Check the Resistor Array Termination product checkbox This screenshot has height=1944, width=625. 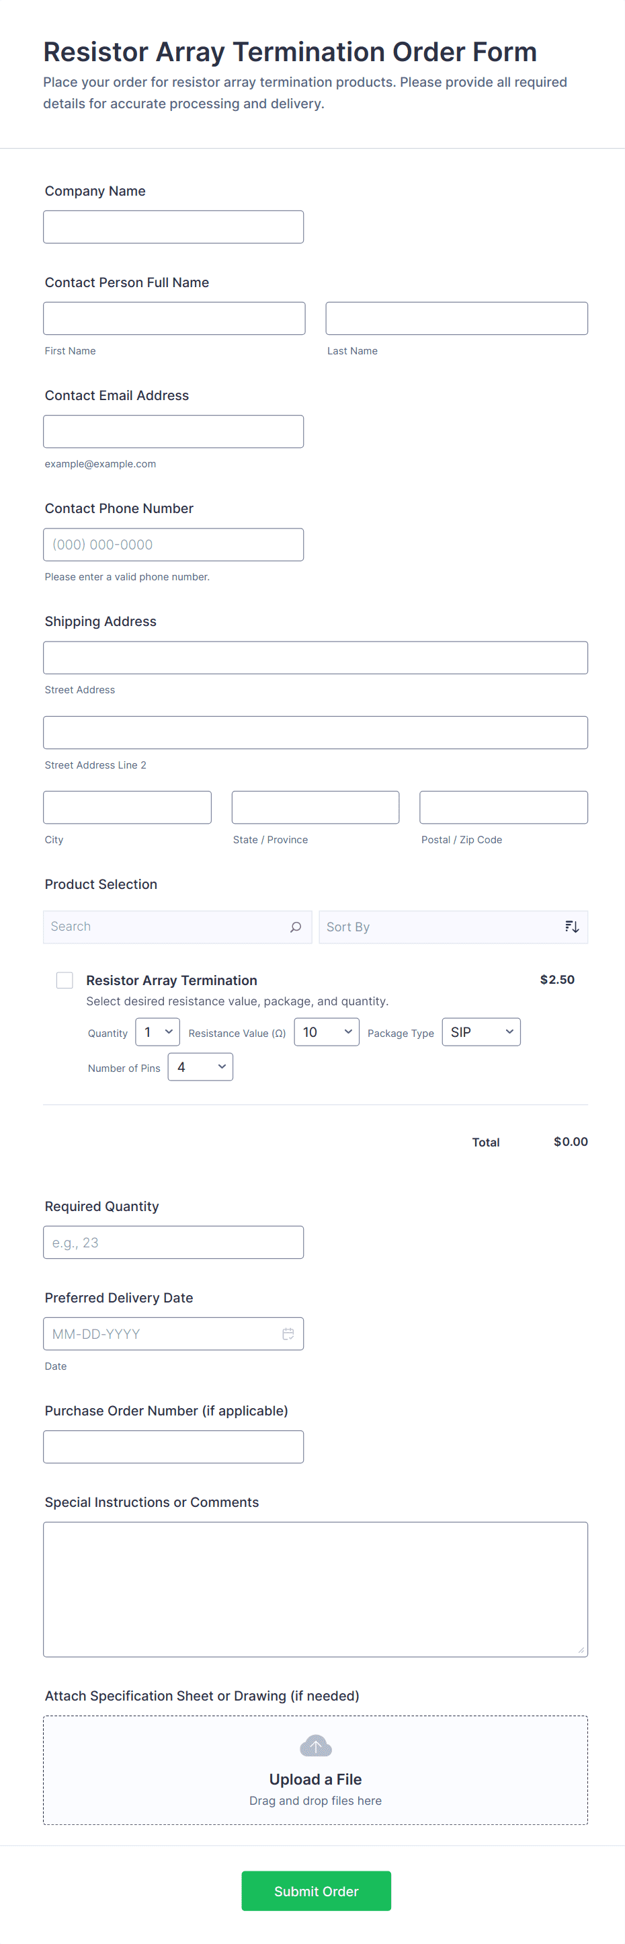(x=65, y=980)
